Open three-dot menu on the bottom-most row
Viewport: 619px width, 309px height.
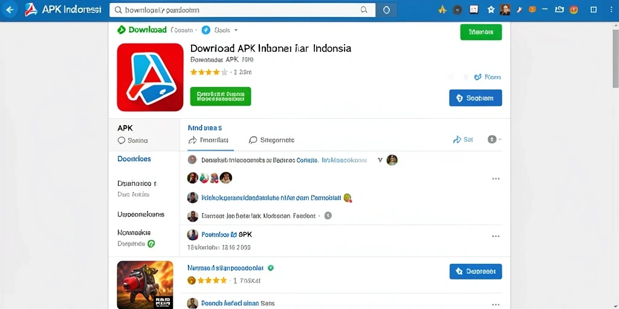click(x=496, y=304)
